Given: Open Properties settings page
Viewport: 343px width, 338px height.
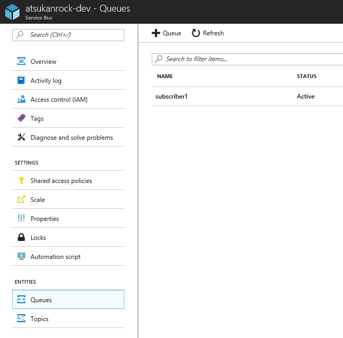Looking at the screenshot, I should (x=68, y=218).
